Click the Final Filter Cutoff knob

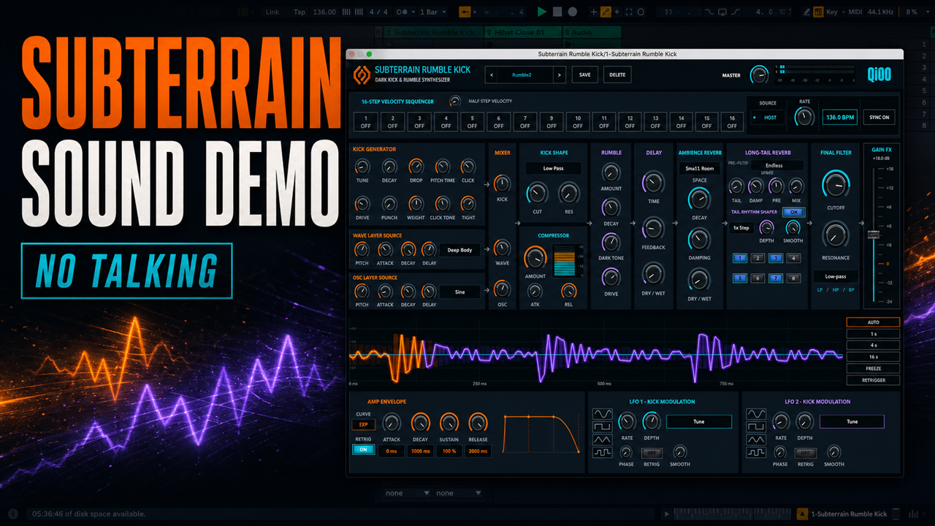[836, 185]
